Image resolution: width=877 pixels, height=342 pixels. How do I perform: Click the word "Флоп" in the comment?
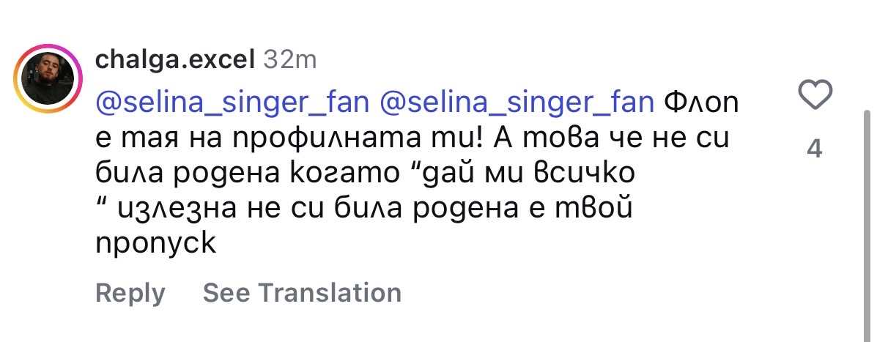[700, 103]
